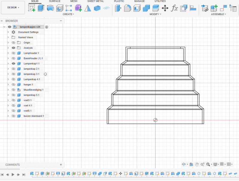Open the MODIFY menu

click(155, 14)
